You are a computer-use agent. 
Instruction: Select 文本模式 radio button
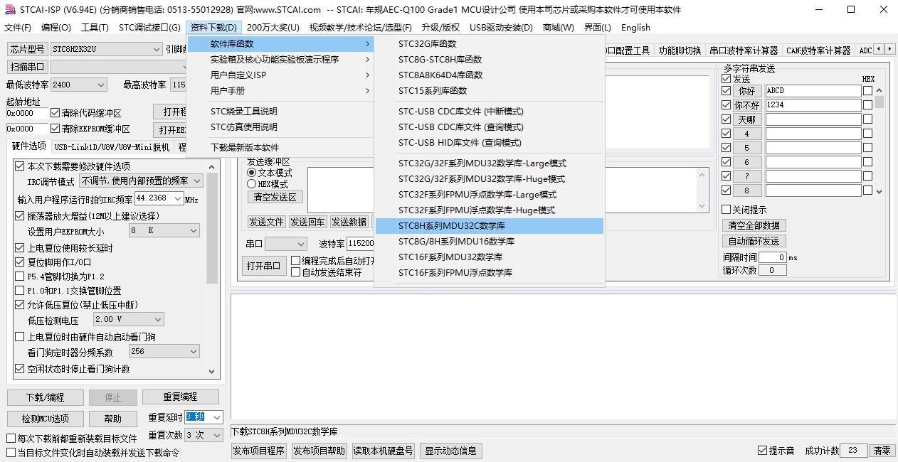pos(251,173)
